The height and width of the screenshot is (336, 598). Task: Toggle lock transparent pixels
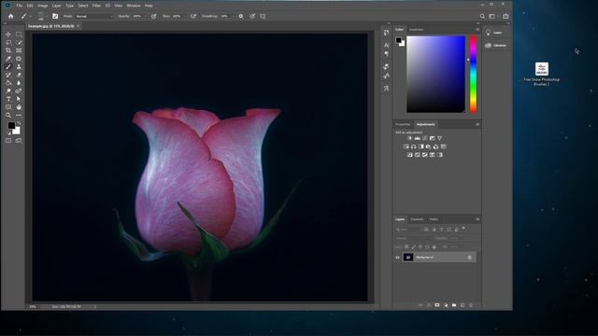(406, 246)
